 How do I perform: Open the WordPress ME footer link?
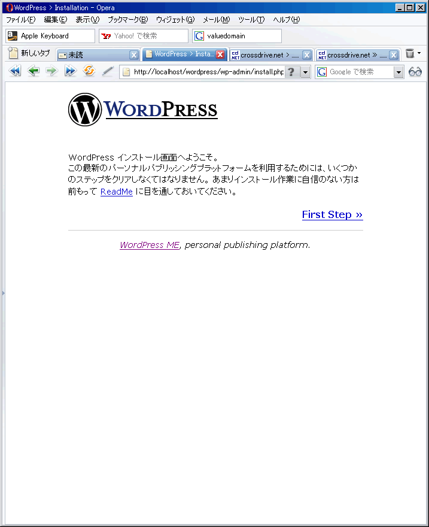pyautogui.click(x=150, y=245)
